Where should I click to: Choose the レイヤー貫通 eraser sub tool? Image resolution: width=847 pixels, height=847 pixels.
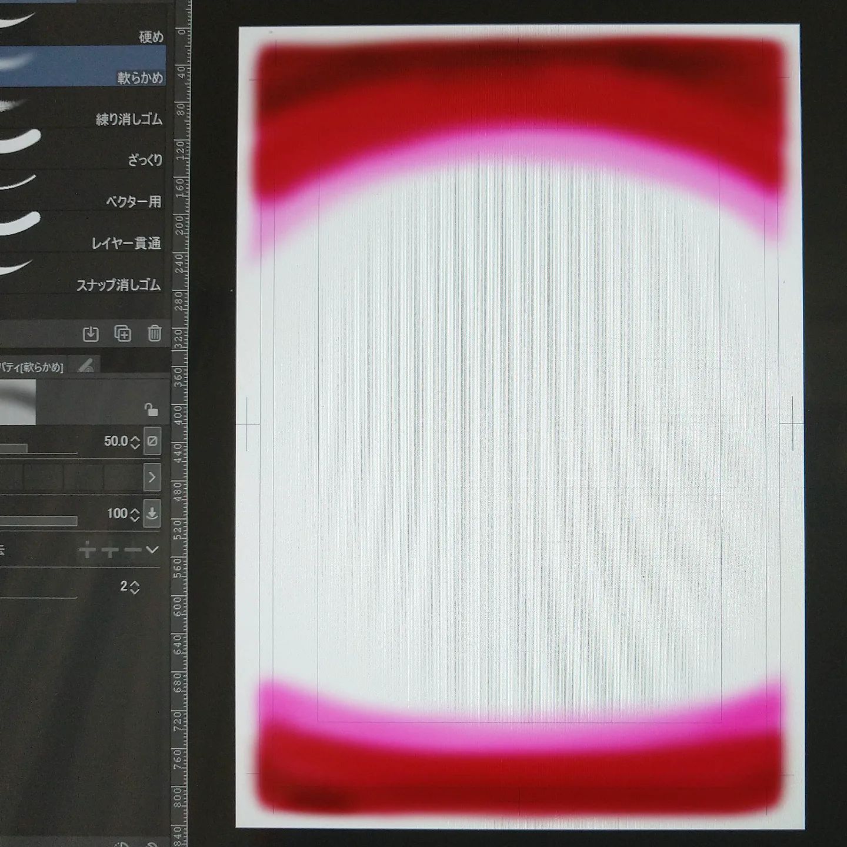[83, 232]
